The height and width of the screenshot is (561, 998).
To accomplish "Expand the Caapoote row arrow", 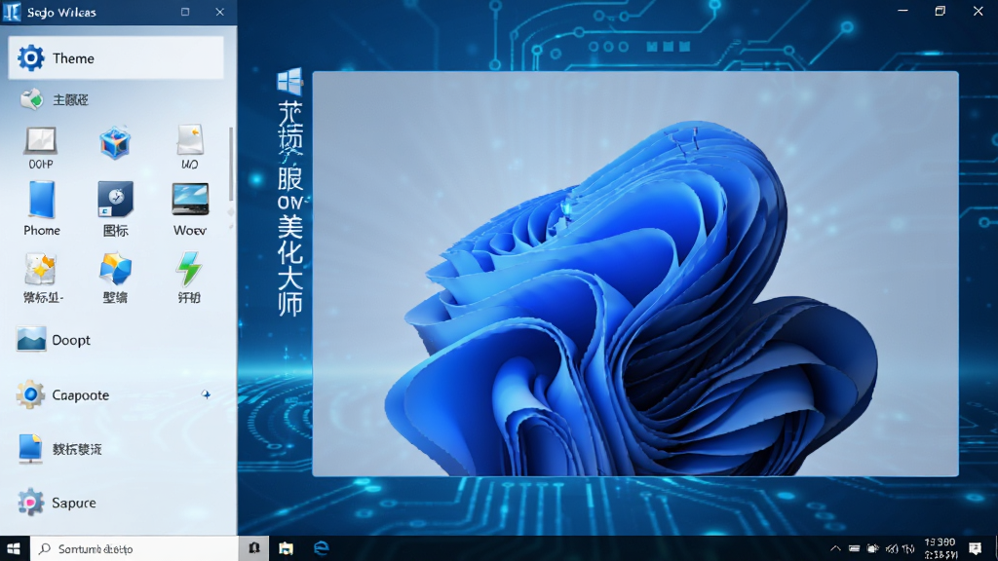I will 206,394.
